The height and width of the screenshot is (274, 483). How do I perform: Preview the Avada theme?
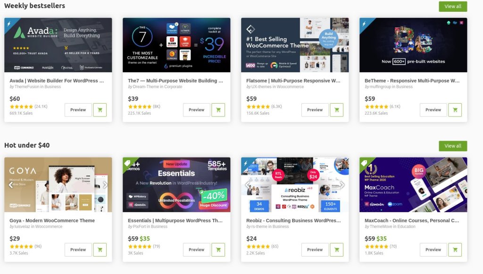78,110
